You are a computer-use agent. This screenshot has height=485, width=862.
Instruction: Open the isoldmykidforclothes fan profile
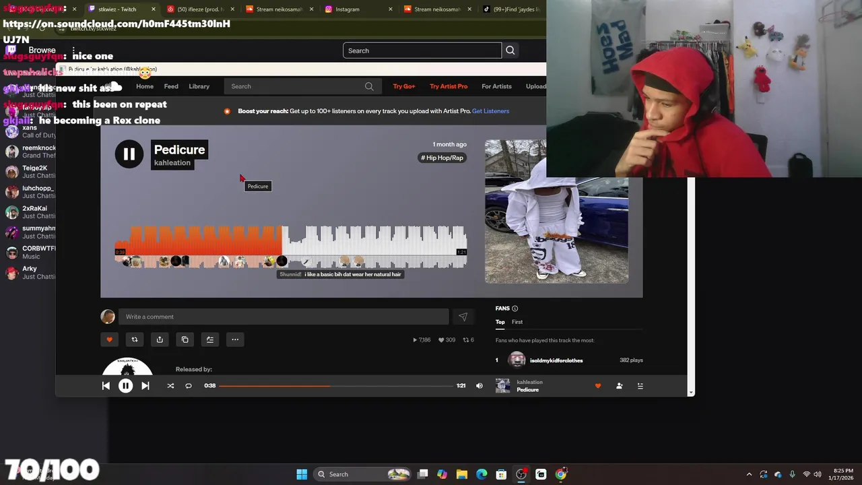pyautogui.click(x=556, y=360)
